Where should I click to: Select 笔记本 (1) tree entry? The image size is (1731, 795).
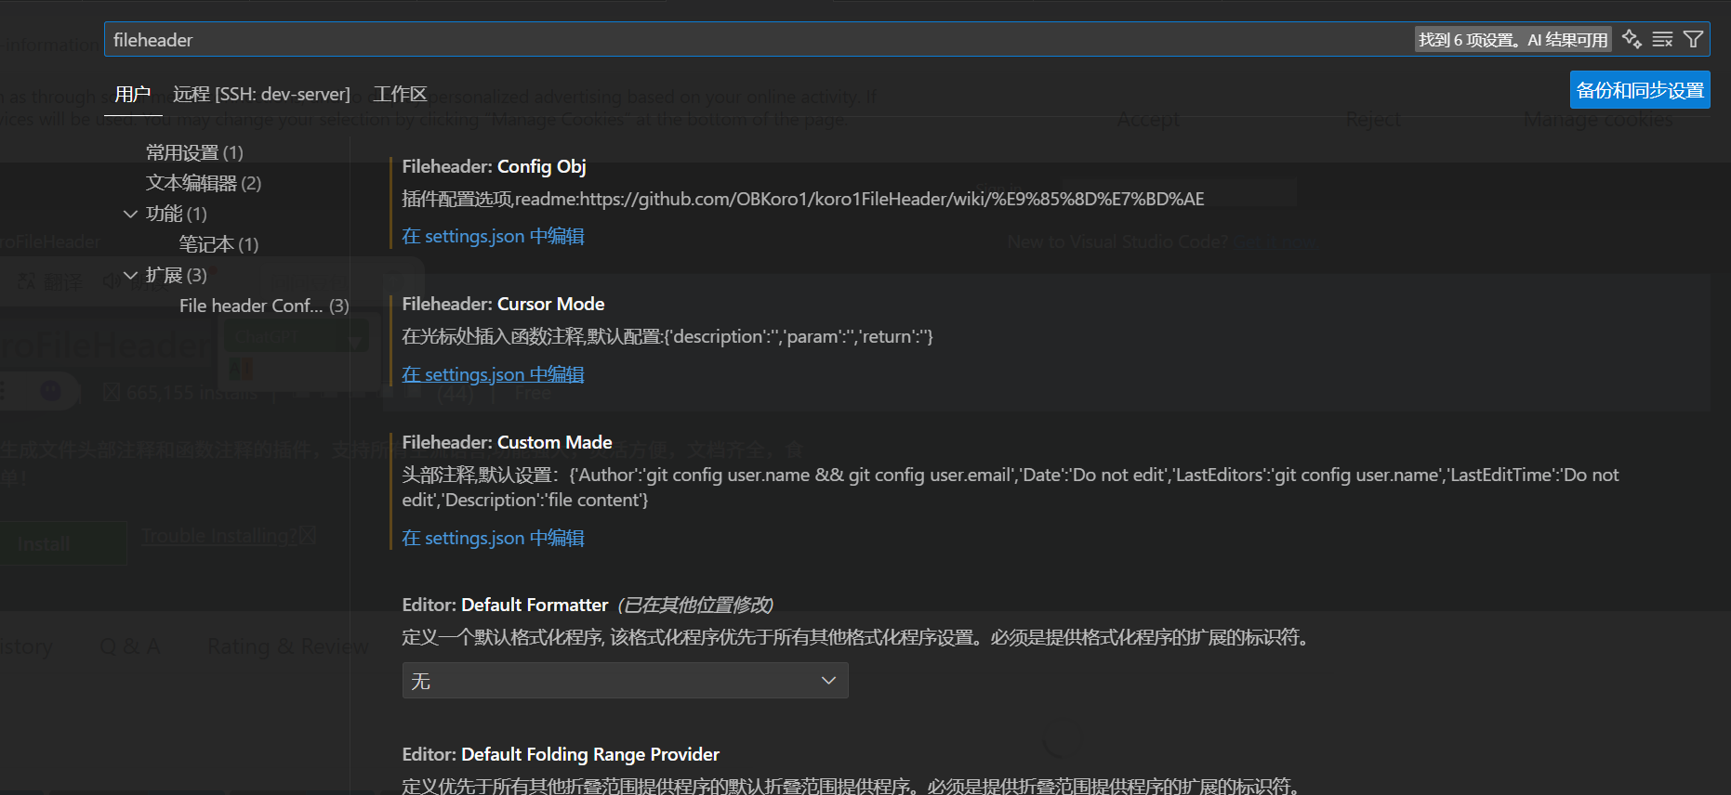tap(218, 244)
